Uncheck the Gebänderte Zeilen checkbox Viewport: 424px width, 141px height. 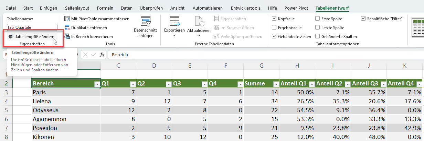[x=274, y=37]
